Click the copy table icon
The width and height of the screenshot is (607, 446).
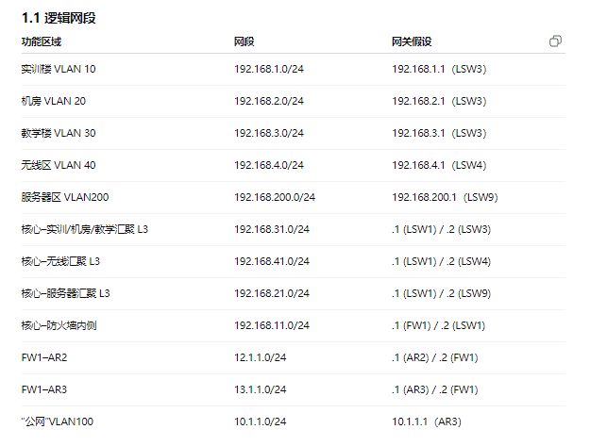[x=555, y=41]
